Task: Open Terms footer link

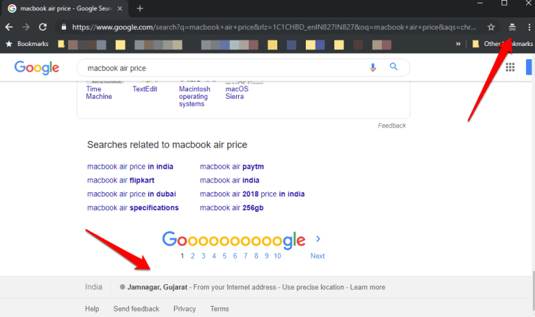Action: [x=219, y=309]
